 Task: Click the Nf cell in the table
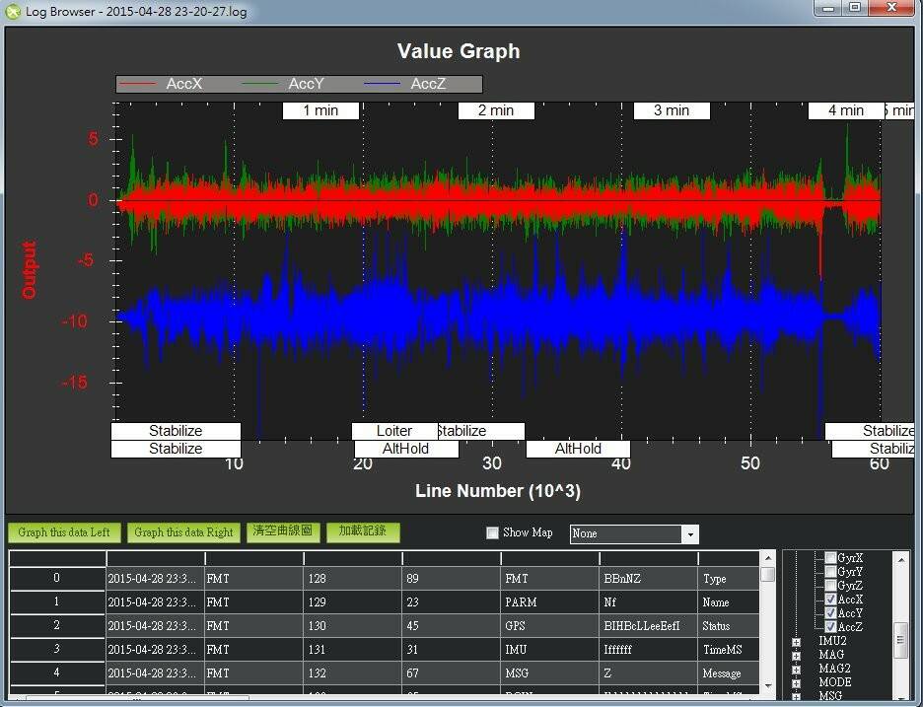coord(649,602)
